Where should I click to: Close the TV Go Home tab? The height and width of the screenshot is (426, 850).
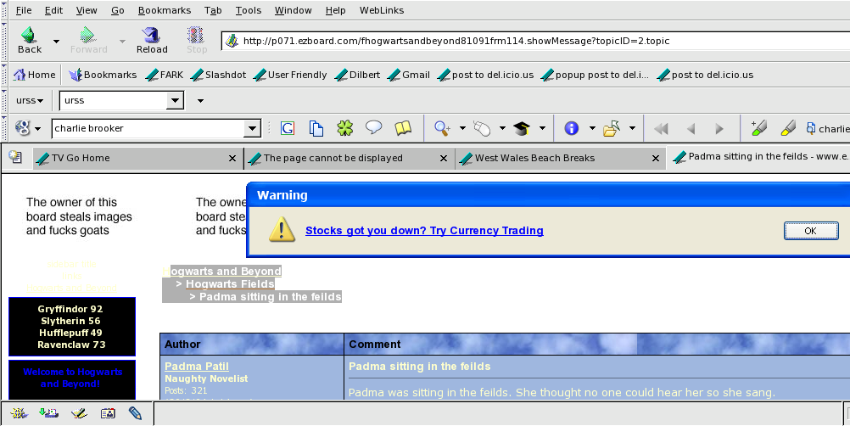coord(232,158)
